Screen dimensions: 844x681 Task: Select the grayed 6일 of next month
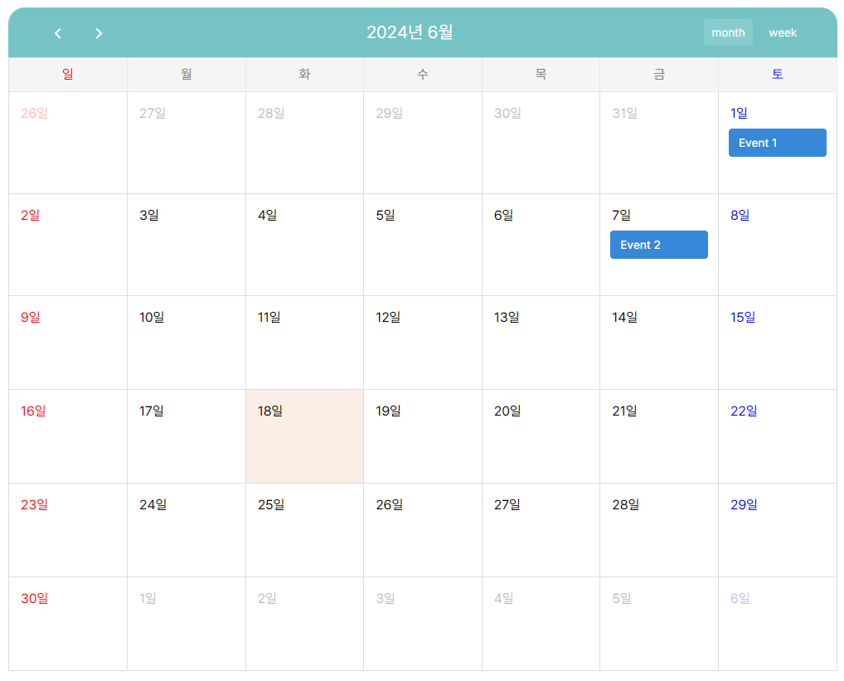tap(740, 599)
